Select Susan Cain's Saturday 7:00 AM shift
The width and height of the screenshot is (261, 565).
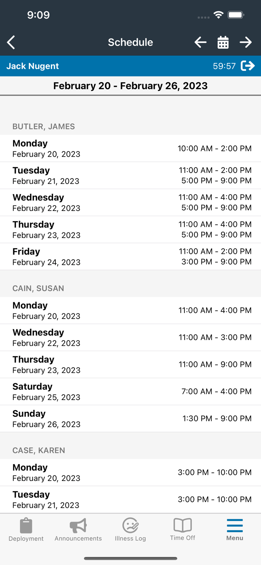130,391
